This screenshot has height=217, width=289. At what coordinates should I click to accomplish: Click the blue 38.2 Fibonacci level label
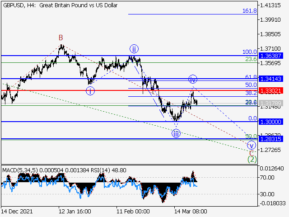(x=251, y=93)
